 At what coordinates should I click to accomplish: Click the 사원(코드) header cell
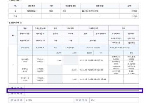pos(131,43)
